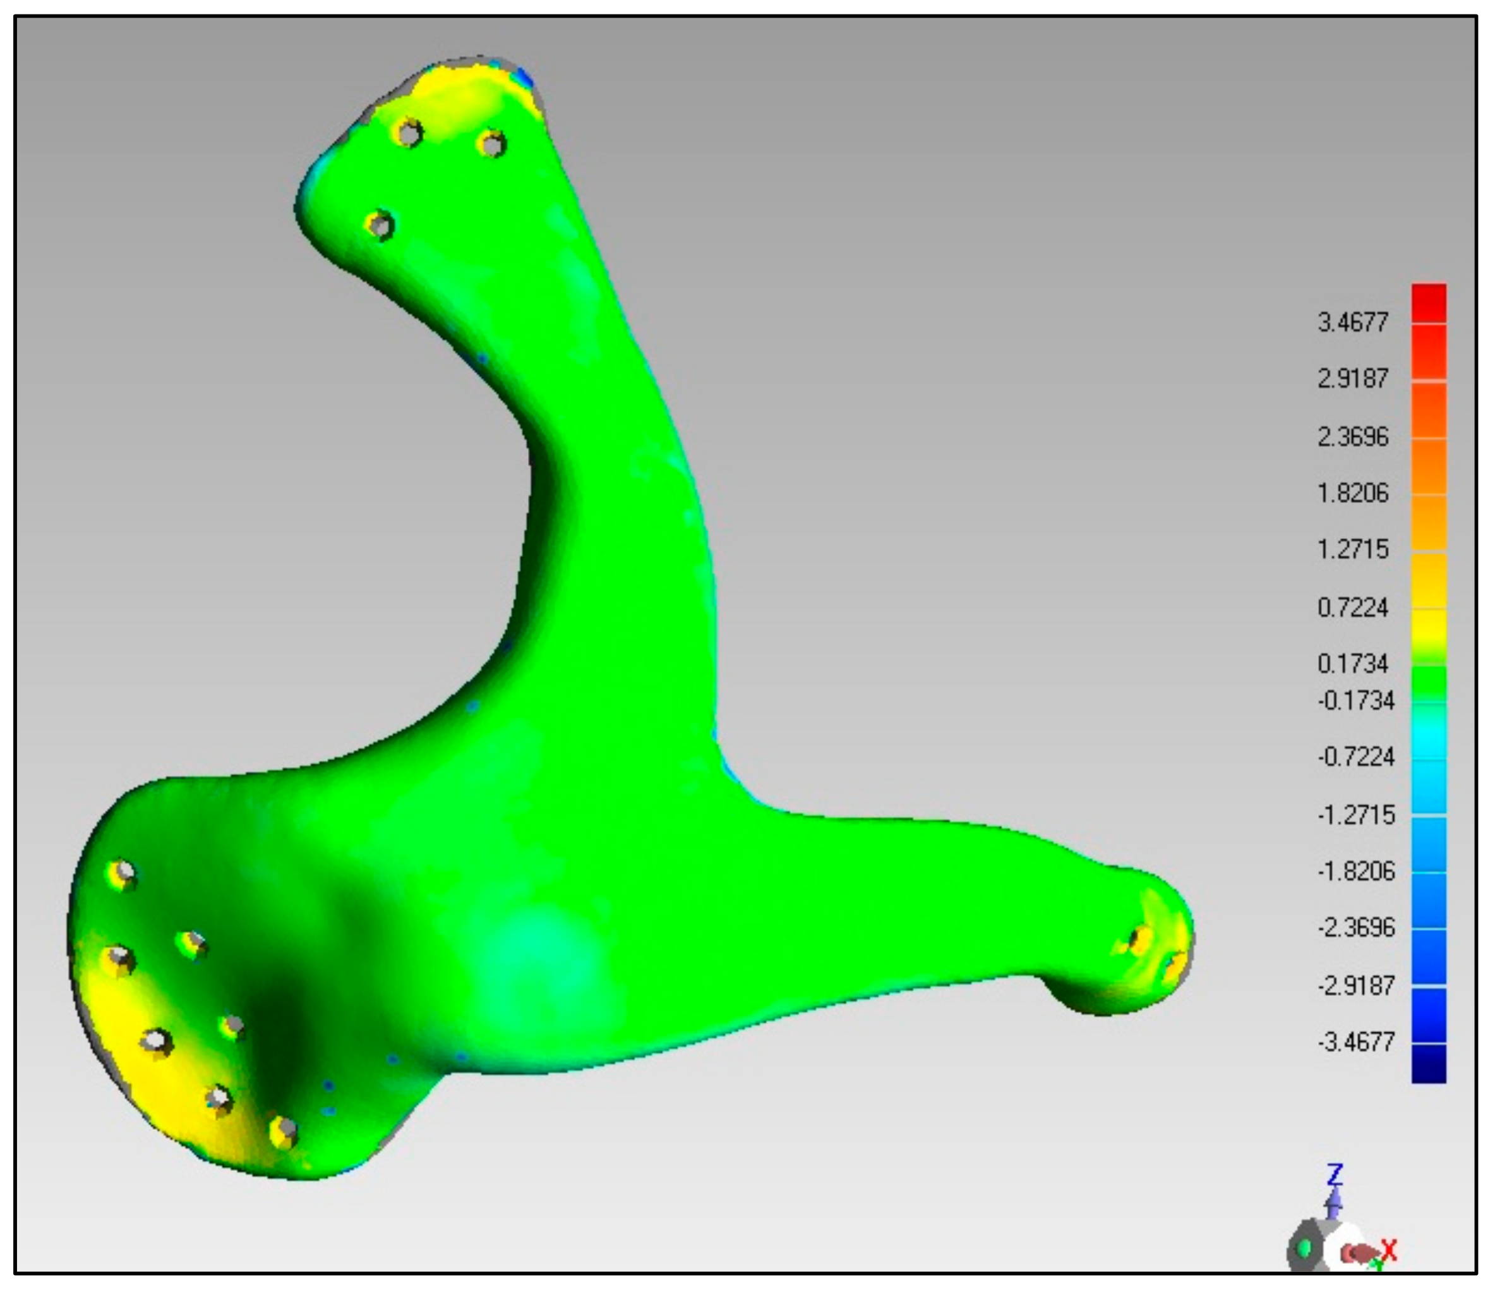1495x1289 pixels.
Task: Pick the screw hole at the right arm tip
Action: point(1140,940)
